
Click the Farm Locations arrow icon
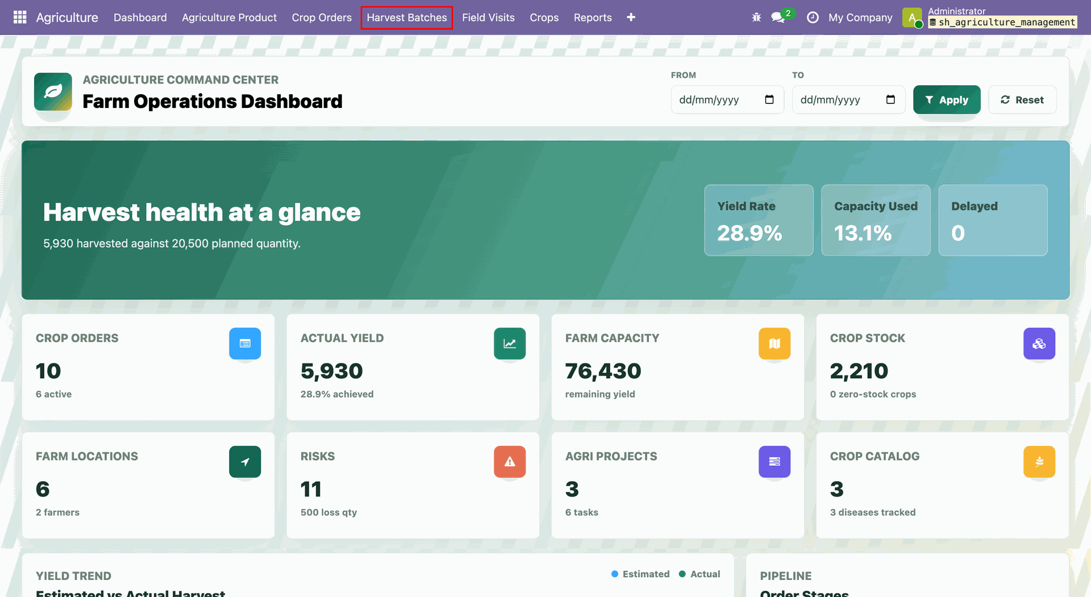tap(245, 462)
